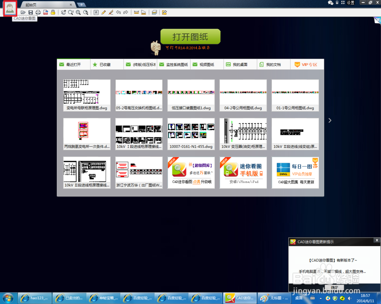The width and height of the screenshot is (381, 304).
Task: Switch to the 最近打开 tab
Action: tap(74, 65)
